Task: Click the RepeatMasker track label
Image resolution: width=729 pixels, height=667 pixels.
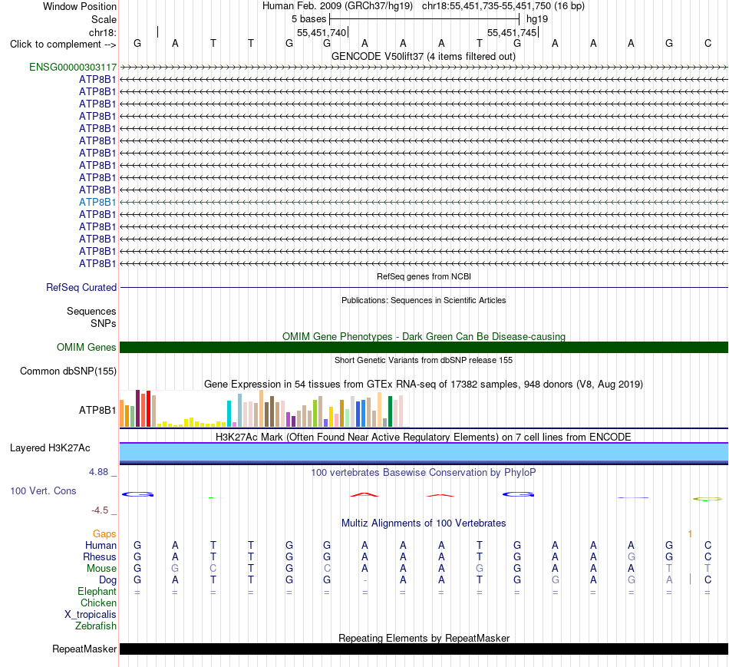Action: pos(84,649)
